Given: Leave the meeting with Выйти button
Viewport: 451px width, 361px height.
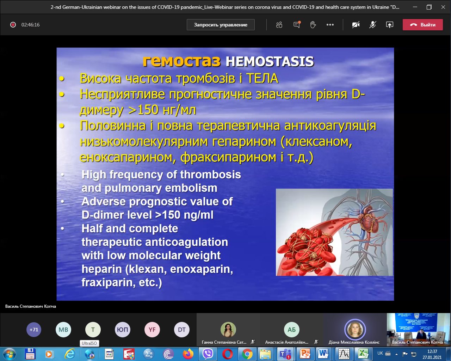Looking at the screenshot, I should point(422,25).
